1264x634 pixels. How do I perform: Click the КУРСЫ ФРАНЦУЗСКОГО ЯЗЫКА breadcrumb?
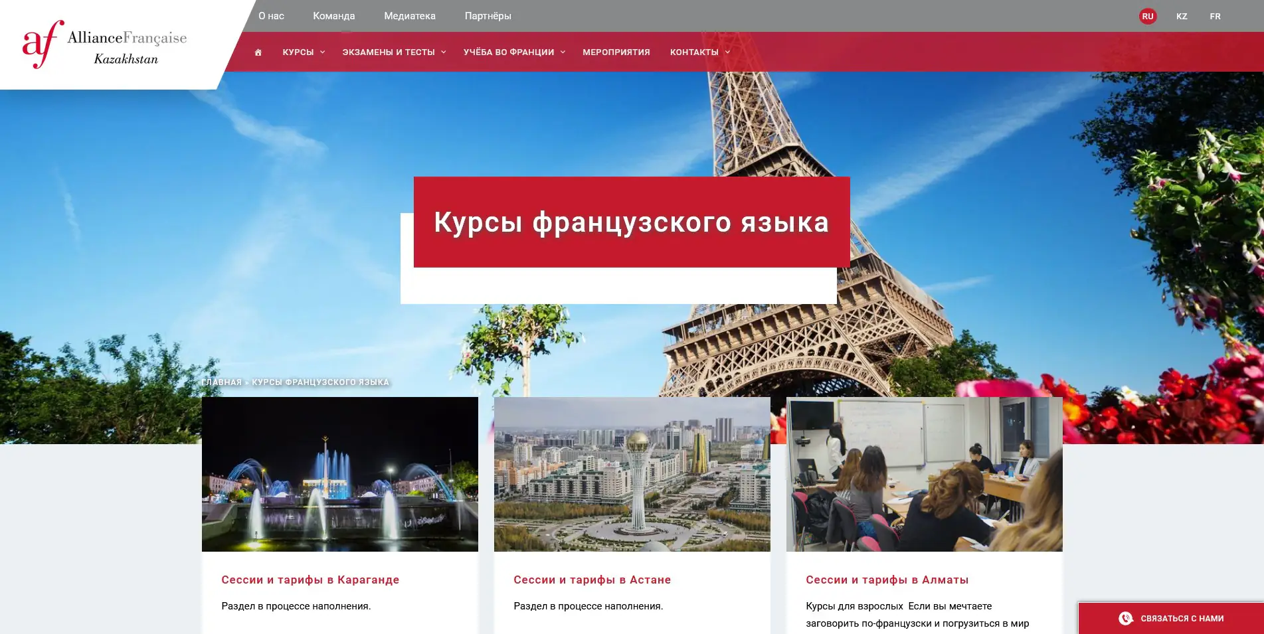tap(321, 382)
